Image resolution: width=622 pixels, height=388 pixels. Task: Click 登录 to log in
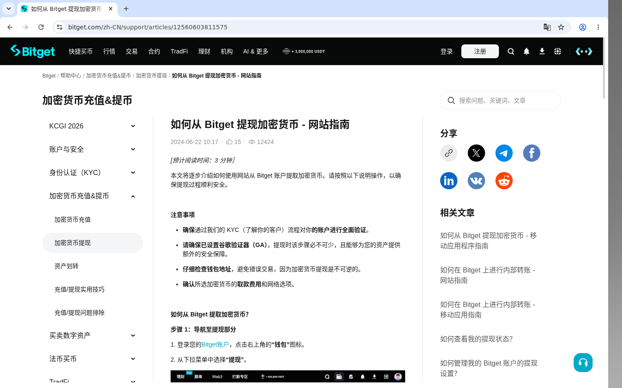pos(447,51)
